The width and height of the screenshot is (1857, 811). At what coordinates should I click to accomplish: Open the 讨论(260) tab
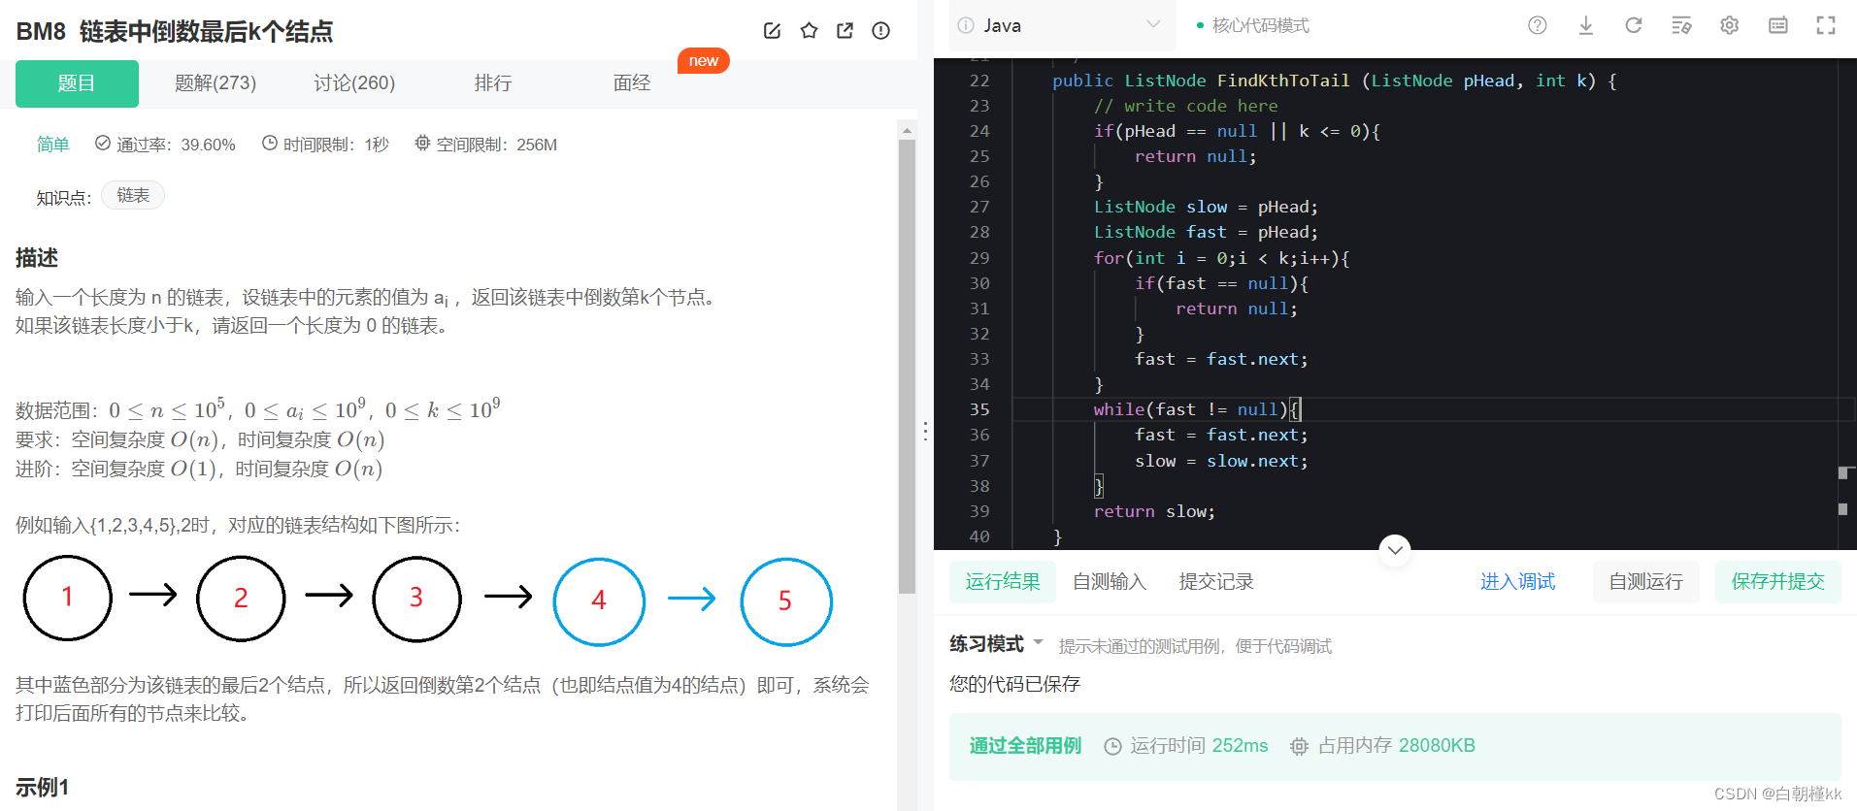click(354, 83)
